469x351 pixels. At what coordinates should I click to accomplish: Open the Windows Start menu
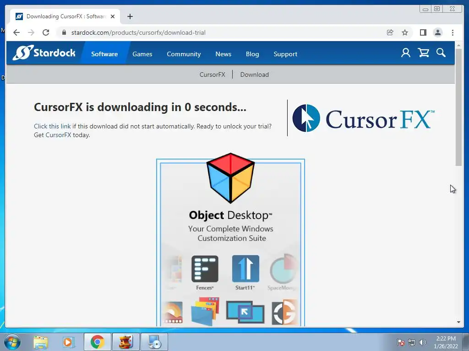coord(12,342)
